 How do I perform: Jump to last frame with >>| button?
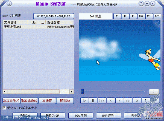tap(128, 101)
